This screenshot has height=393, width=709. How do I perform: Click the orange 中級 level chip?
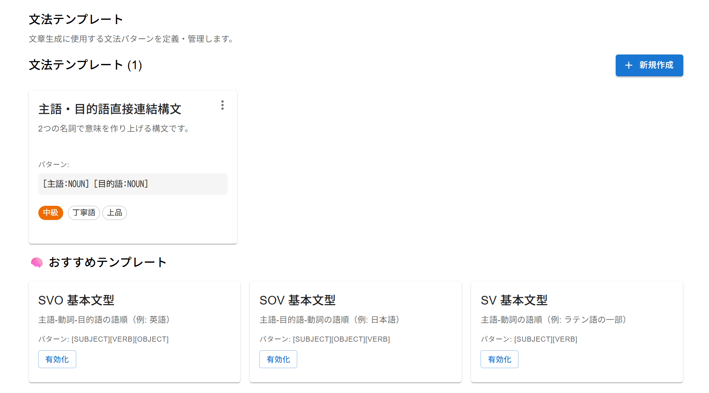coord(51,213)
